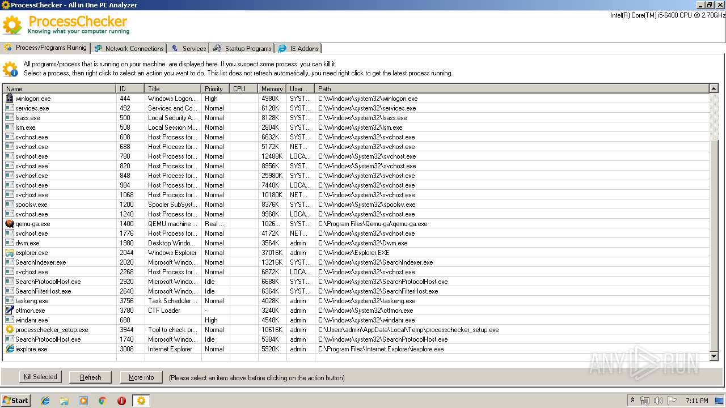Open the file explorer taskbar icon
Viewport: 726px width, 408px height.
64,401
